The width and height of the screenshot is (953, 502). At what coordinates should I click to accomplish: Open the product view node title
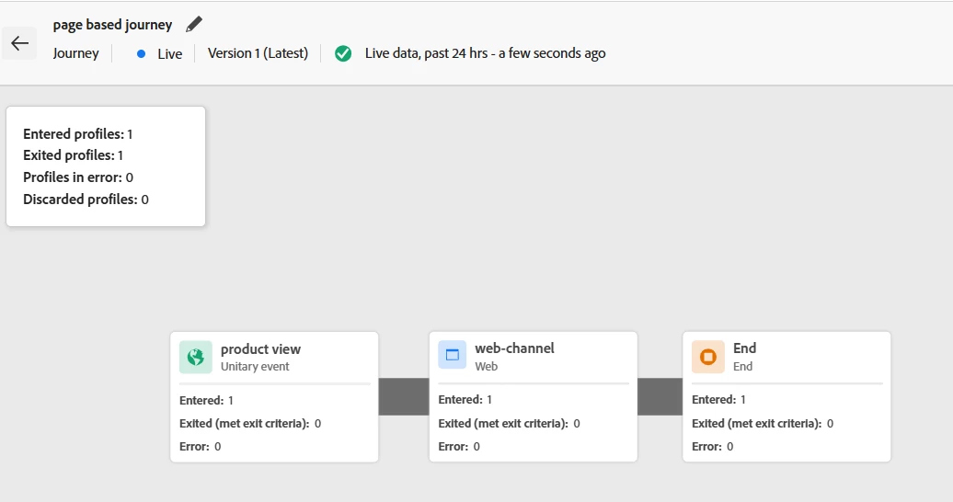[260, 349]
